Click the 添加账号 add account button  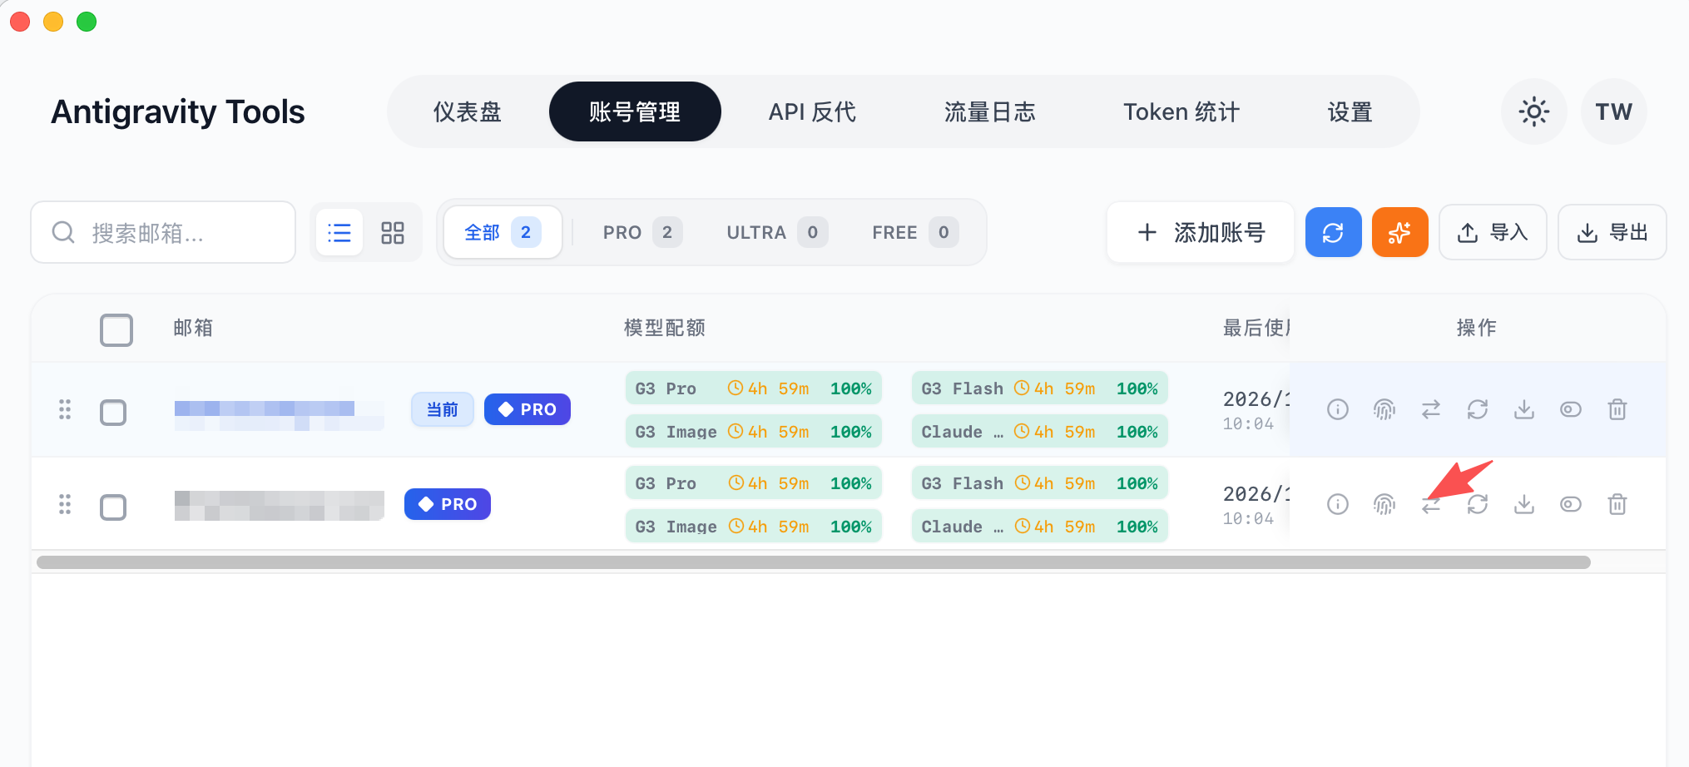[x=1201, y=232]
